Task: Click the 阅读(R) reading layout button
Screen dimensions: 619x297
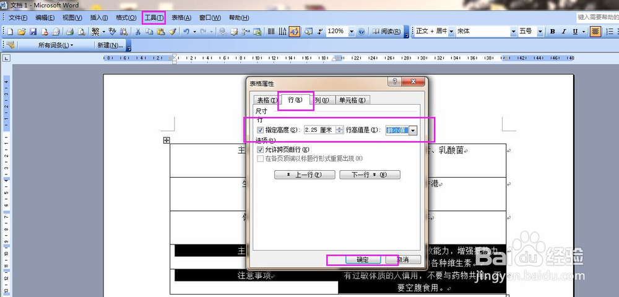Action: pyautogui.click(x=386, y=32)
